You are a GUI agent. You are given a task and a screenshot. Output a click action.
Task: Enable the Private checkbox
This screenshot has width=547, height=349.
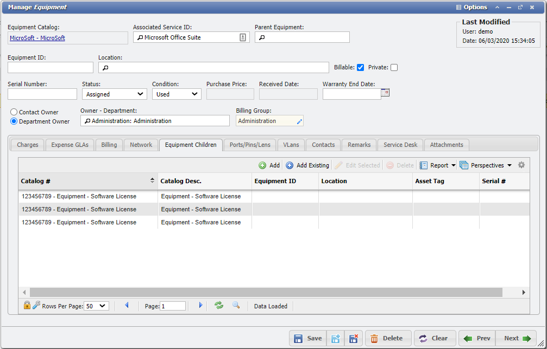(x=394, y=68)
